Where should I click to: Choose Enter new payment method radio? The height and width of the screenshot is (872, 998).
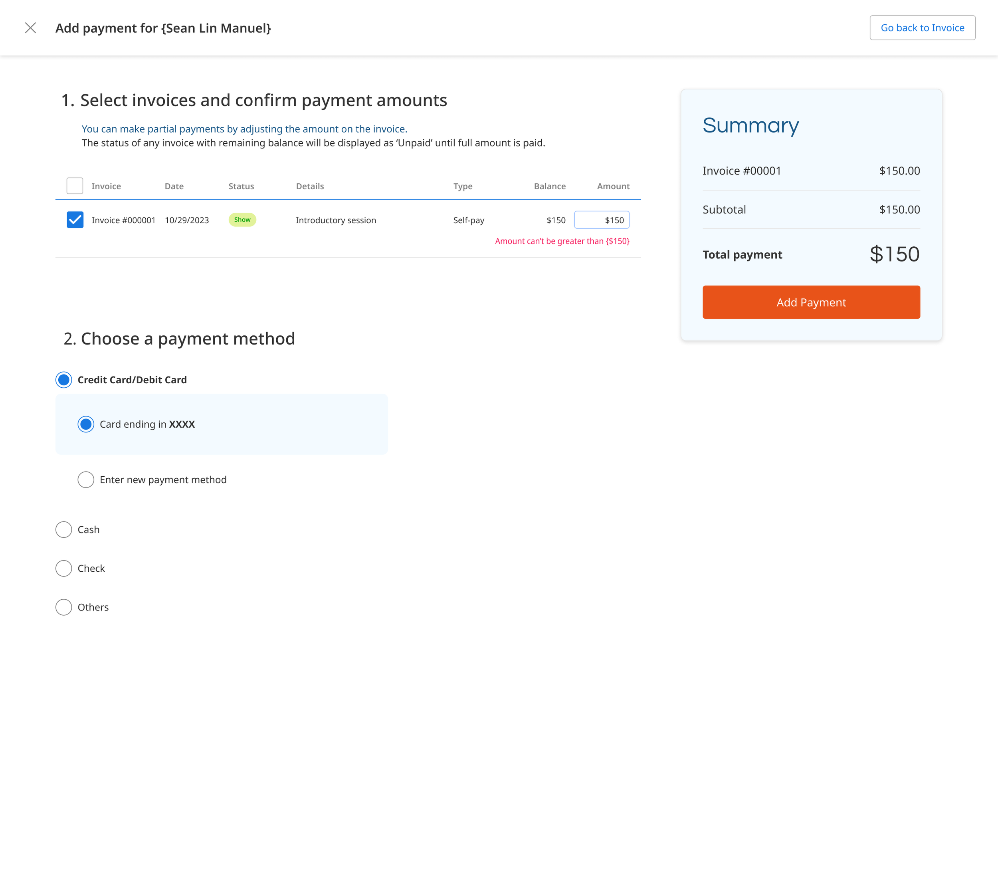coord(86,480)
